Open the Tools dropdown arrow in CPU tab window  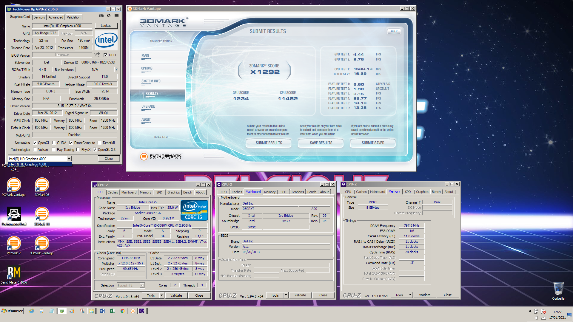pyautogui.click(x=161, y=295)
